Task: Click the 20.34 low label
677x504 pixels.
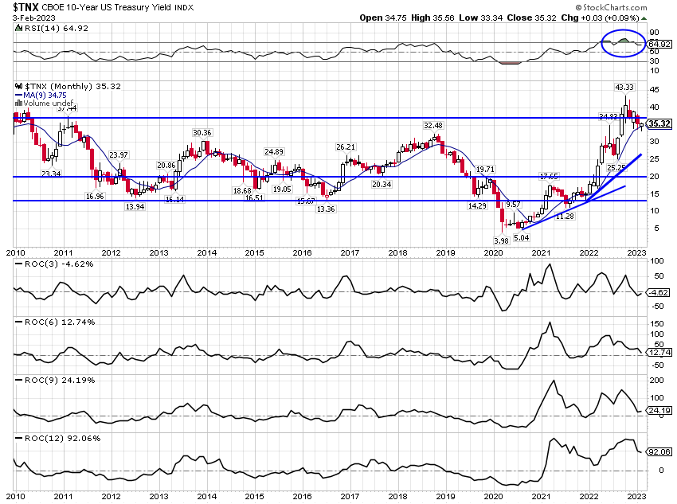Action: [x=382, y=184]
